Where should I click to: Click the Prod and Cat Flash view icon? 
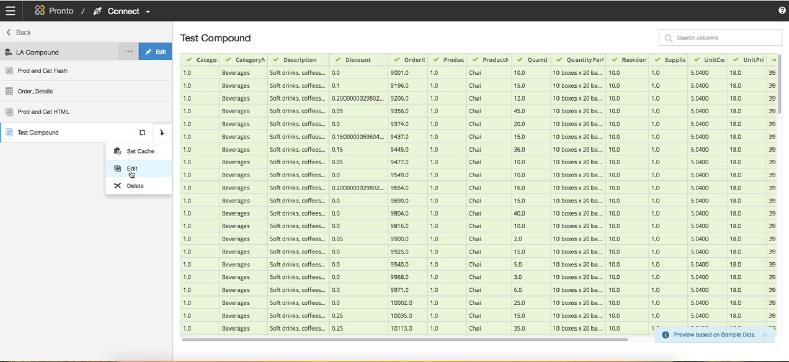click(x=9, y=71)
